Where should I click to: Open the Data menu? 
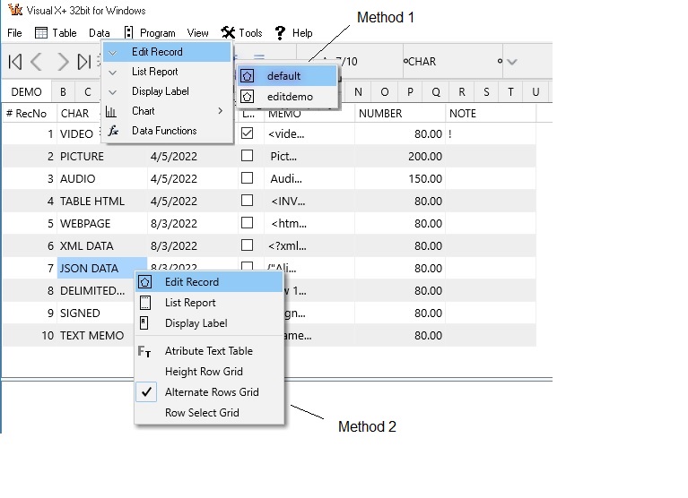coord(100,33)
